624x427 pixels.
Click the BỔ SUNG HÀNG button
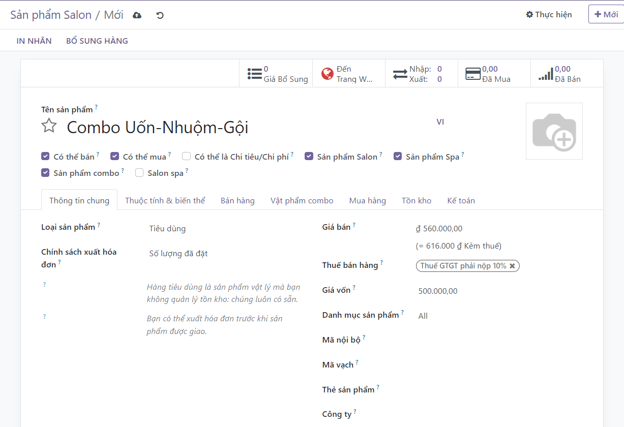(x=97, y=41)
